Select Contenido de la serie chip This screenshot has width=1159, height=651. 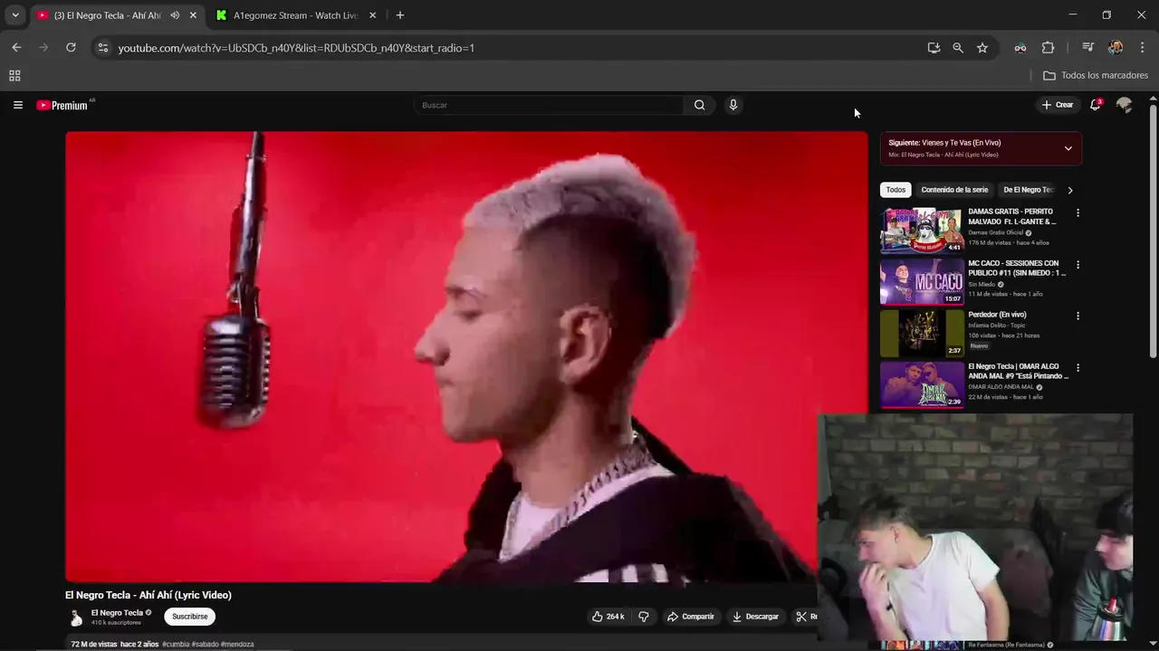pyautogui.click(x=954, y=190)
